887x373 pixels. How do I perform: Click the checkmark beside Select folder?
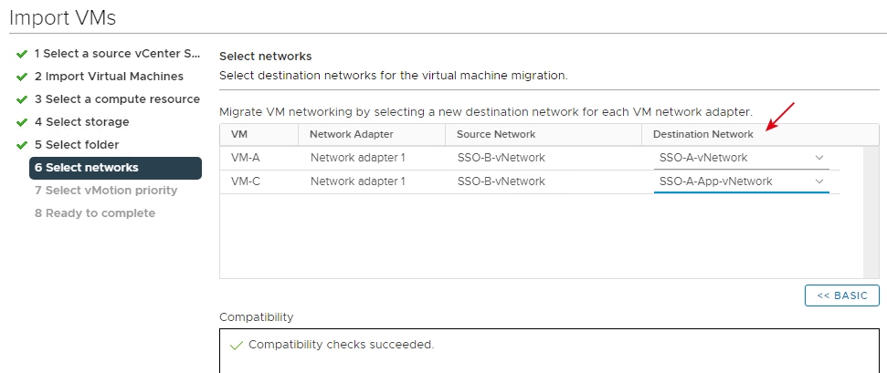[21, 145]
